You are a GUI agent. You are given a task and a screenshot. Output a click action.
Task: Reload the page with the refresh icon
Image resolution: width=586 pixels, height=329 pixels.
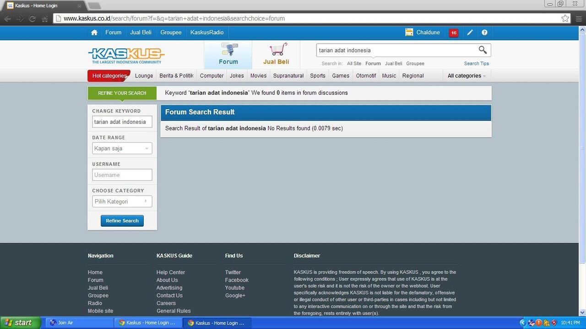32,19
